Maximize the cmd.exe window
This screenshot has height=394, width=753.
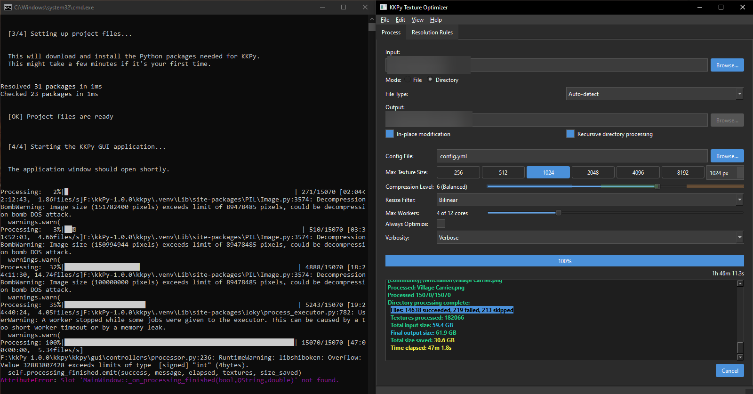(344, 7)
